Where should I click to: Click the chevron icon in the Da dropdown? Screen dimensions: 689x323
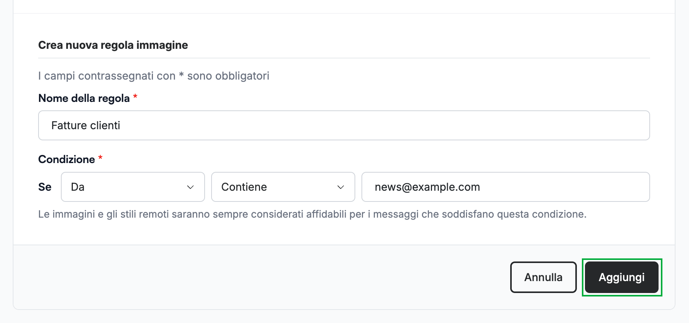(190, 187)
